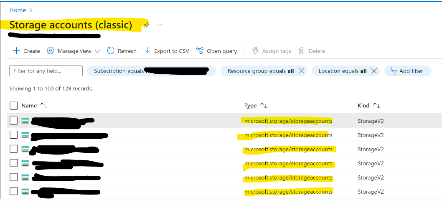Export the list to CSV
Screen dimensions: 442x207
[x=167, y=51]
